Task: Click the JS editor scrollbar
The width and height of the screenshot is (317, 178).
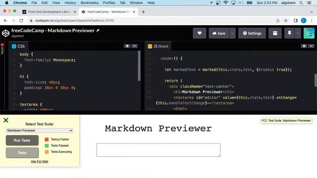Action: pos(316,80)
